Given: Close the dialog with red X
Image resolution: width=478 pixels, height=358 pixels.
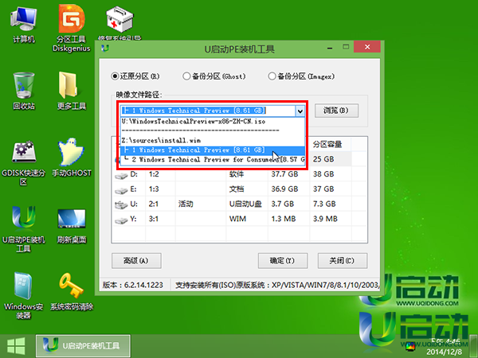Looking at the screenshot, I should (367, 47).
